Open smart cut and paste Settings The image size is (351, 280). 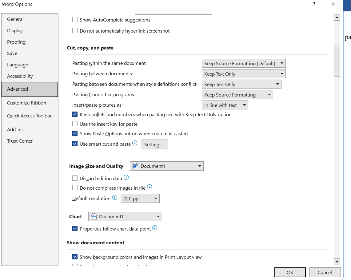pos(154,144)
